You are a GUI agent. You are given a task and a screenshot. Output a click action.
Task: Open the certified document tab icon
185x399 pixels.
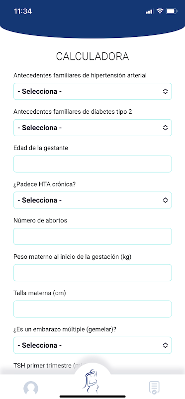coord(154,388)
